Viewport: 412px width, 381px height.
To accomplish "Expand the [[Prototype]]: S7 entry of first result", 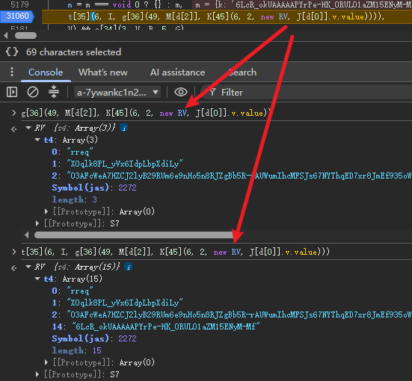I will pos(37,223).
